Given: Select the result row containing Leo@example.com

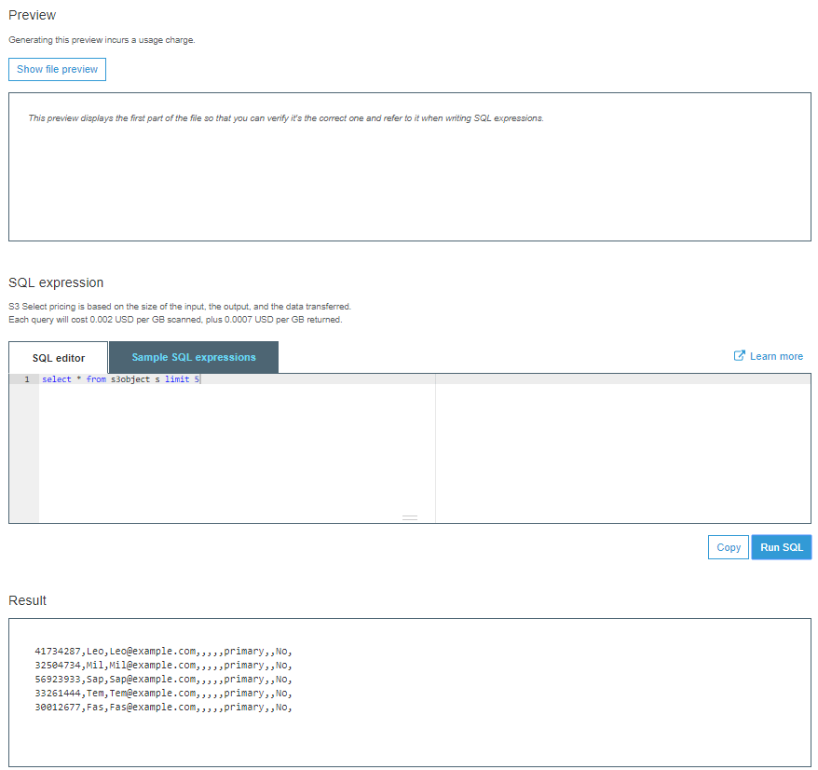Looking at the screenshot, I should pos(165,651).
